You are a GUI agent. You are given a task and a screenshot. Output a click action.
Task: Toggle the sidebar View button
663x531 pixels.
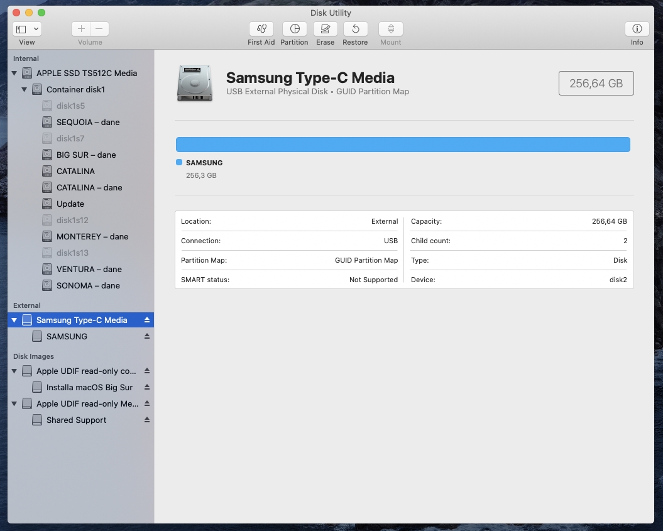[x=21, y=29]
